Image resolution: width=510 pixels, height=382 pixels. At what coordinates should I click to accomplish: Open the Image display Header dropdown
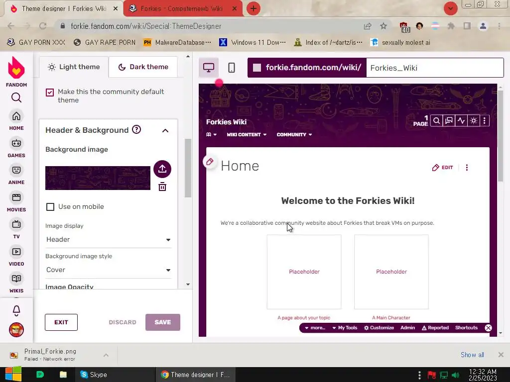108,239
